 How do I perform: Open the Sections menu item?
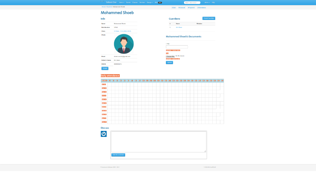pos(142,3)
